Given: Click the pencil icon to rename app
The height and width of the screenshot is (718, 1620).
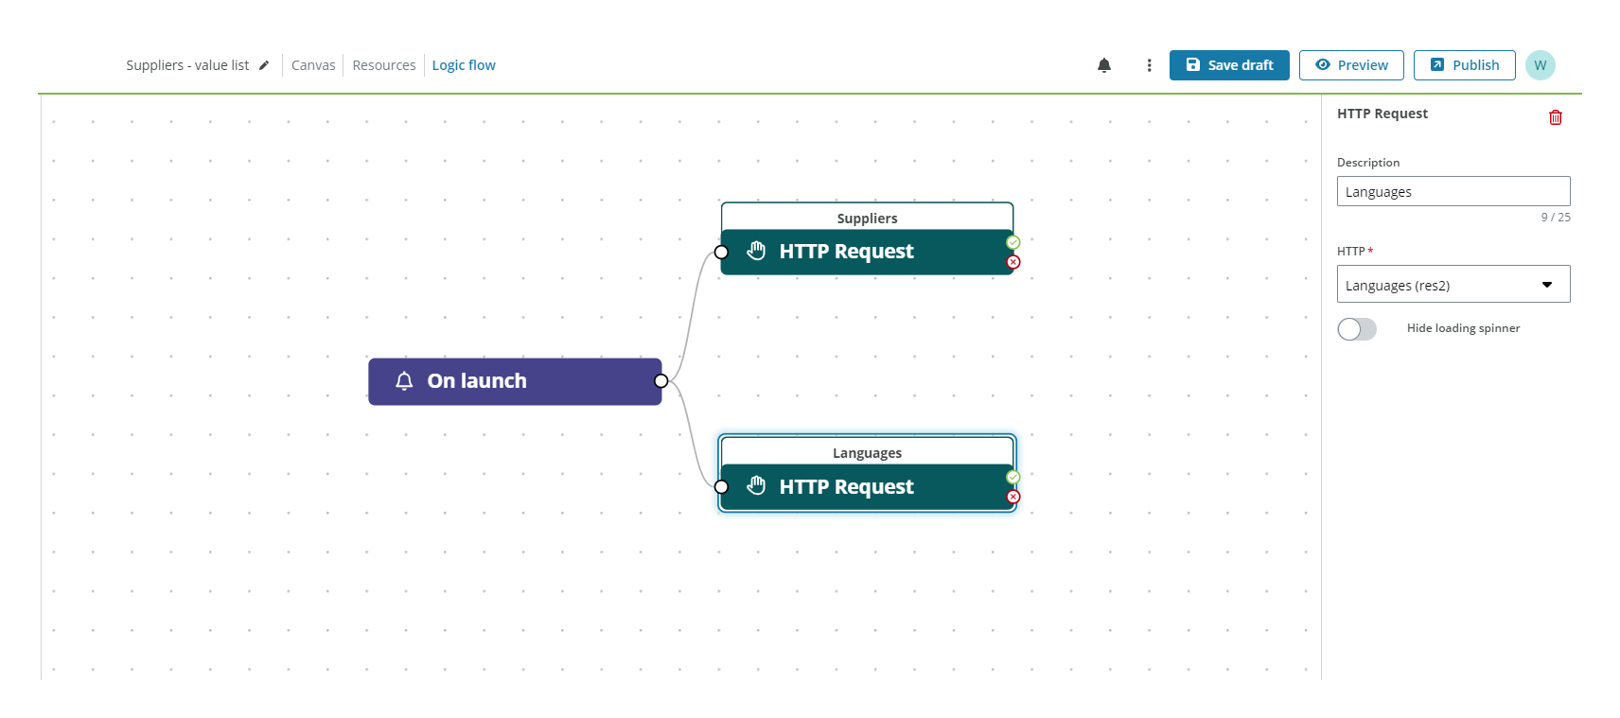Looking at the screenshot, I should [x=264, y=65].
